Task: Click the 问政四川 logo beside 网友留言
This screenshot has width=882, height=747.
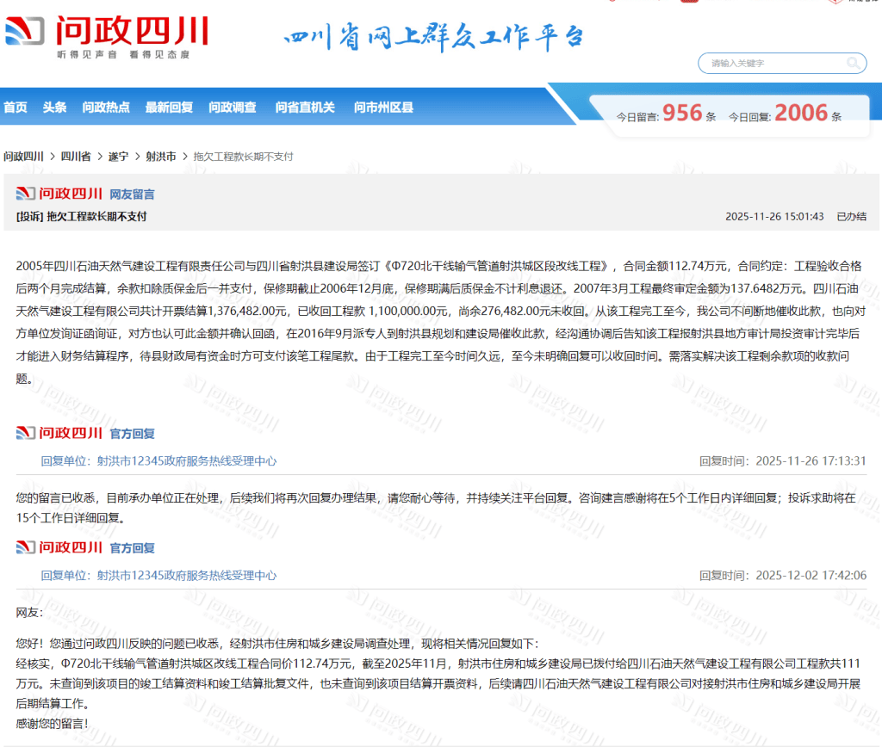Action: (x=59, y=194)
